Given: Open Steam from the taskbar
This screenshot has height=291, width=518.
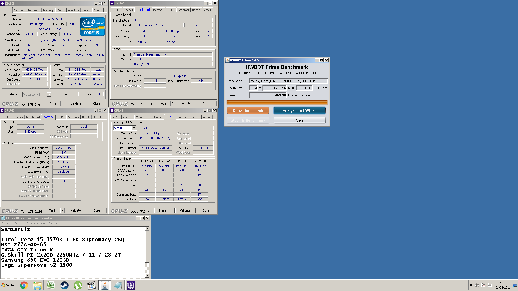Looking at the screenshot, I should (64, 285).
